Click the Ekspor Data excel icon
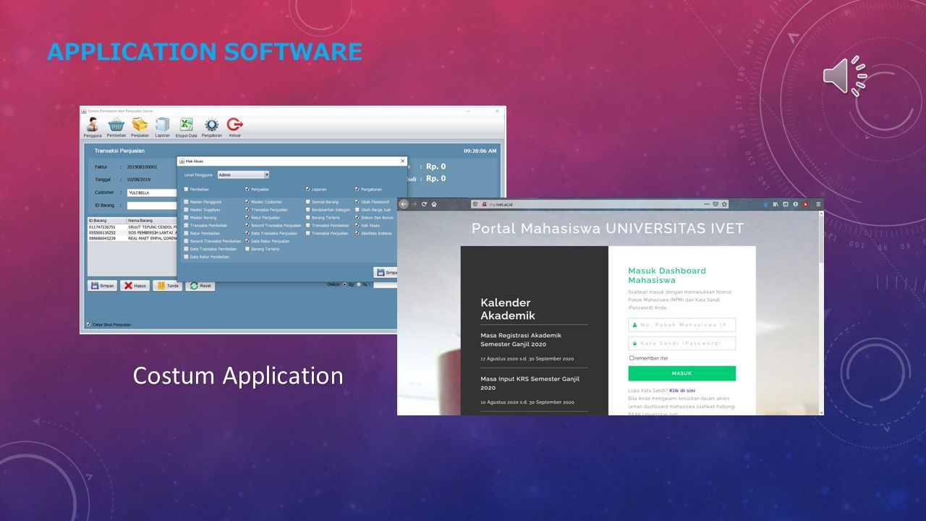 186,127
